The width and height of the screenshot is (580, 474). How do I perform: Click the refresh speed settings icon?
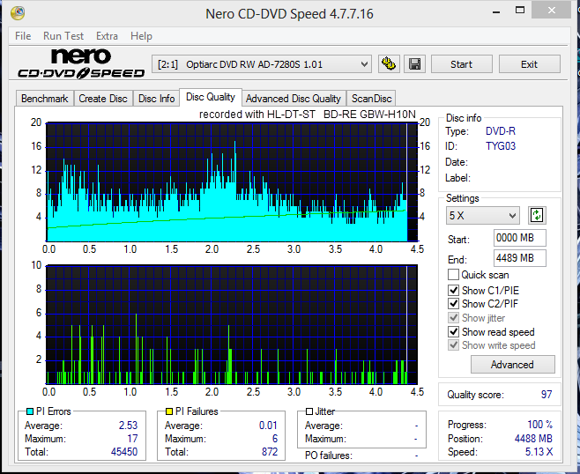pyautogui.click(x=537, y=215)
